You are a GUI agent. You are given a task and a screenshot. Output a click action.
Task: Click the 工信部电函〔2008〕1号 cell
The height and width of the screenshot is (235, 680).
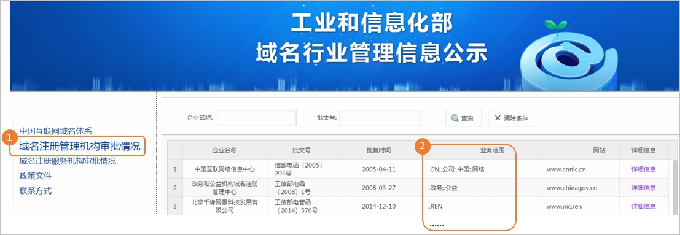click(x=302, y=188)
